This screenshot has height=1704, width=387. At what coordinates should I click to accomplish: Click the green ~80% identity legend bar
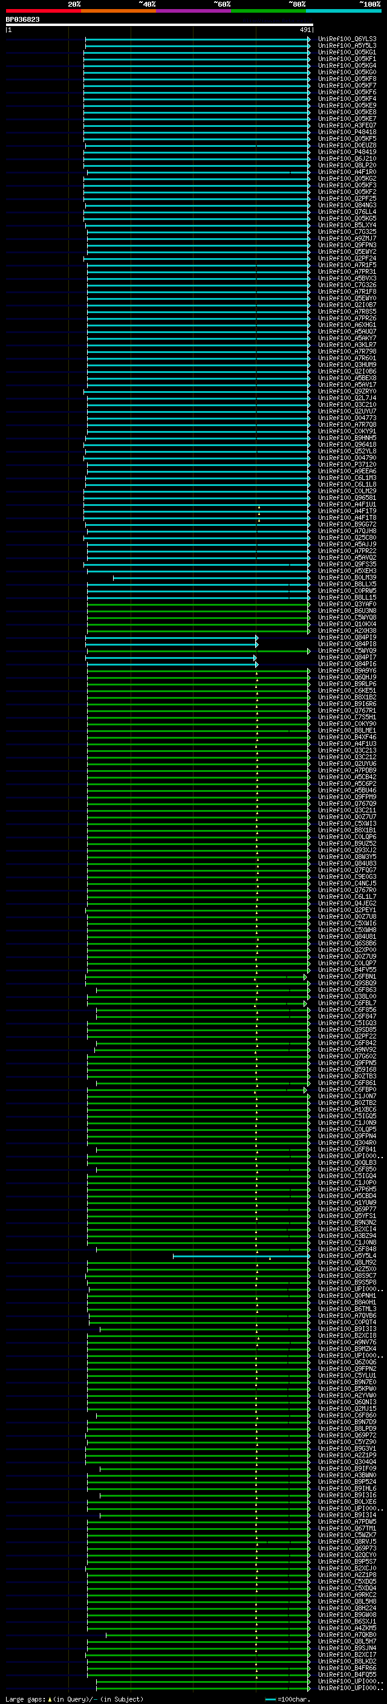click(x=268, y=11)
